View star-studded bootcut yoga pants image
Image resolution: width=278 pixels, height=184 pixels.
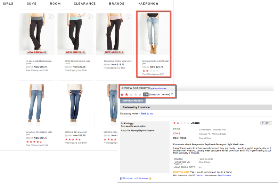(x=36, y=34)
